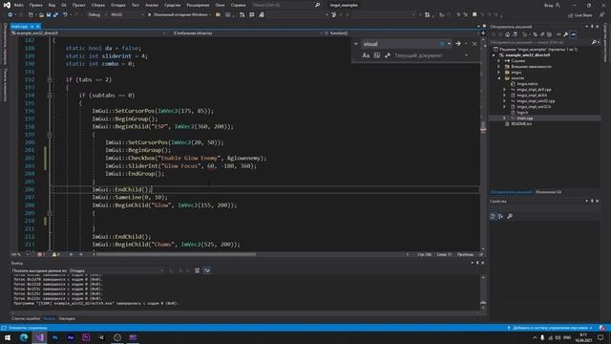Click the Save All icon in the toolbar
This screenshot has width=611, height=344.
55,15
